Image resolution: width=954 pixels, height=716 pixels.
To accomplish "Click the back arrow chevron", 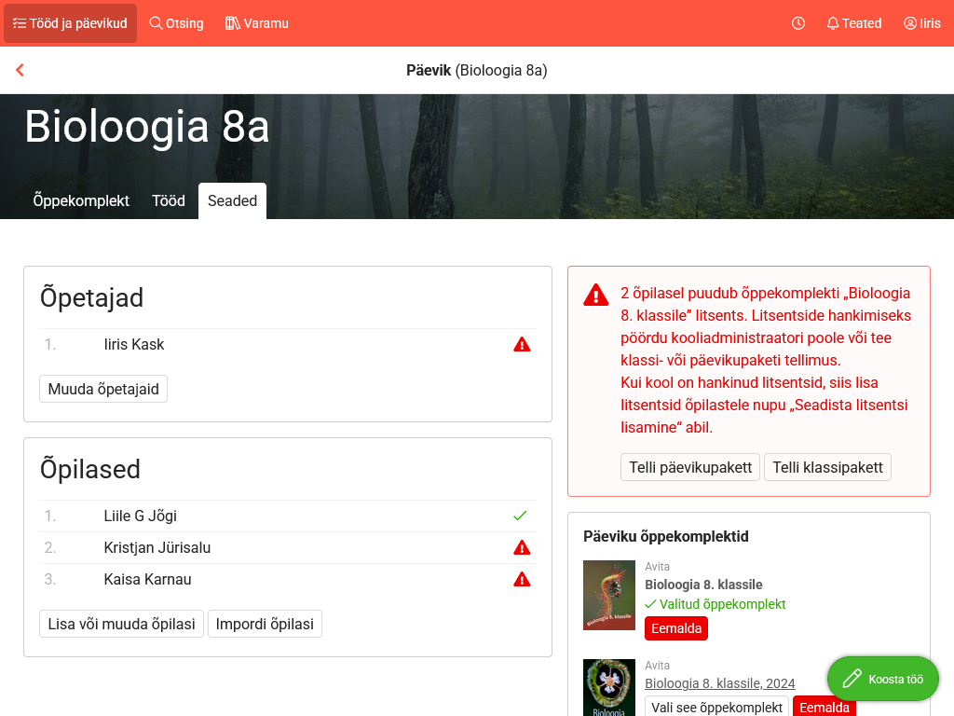I will 20,70.
